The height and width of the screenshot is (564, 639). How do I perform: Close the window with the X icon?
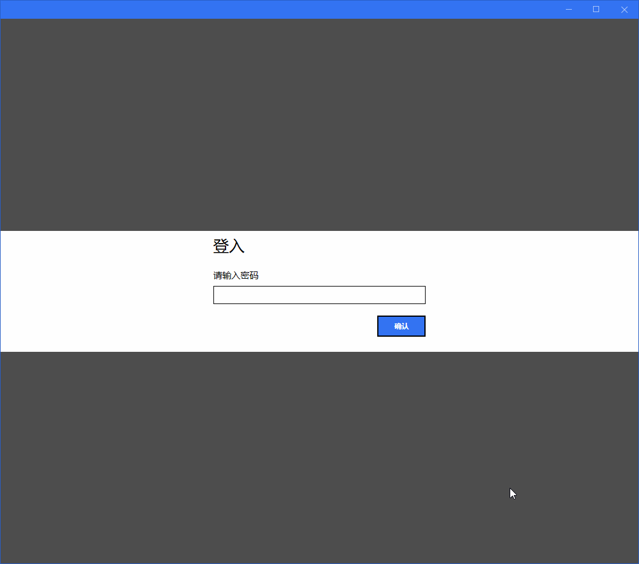click(x=624, y=10)
